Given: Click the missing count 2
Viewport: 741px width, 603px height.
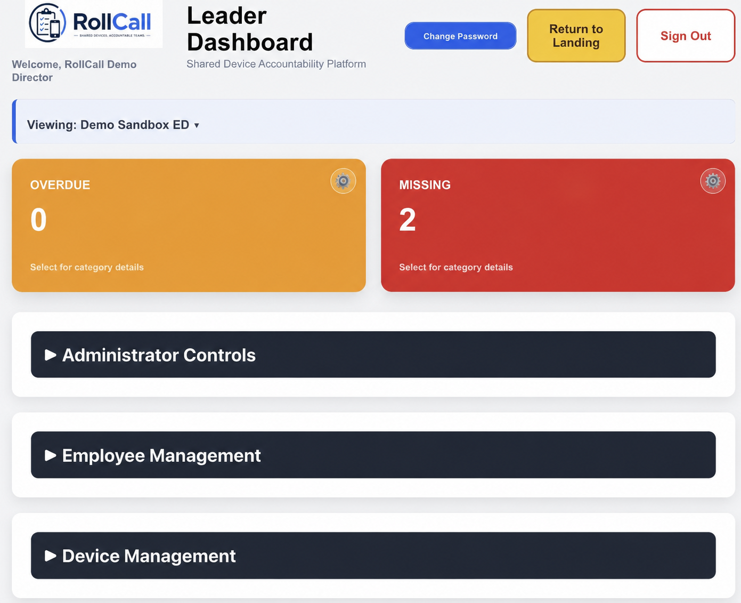Looking at the screenshot, I should (x=408, y=220).
